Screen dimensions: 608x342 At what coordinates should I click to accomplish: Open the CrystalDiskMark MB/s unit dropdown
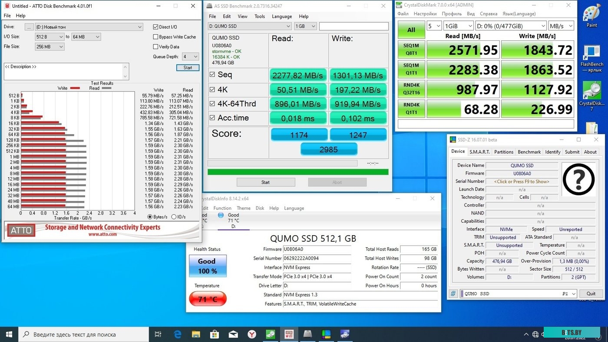point(561,26)
